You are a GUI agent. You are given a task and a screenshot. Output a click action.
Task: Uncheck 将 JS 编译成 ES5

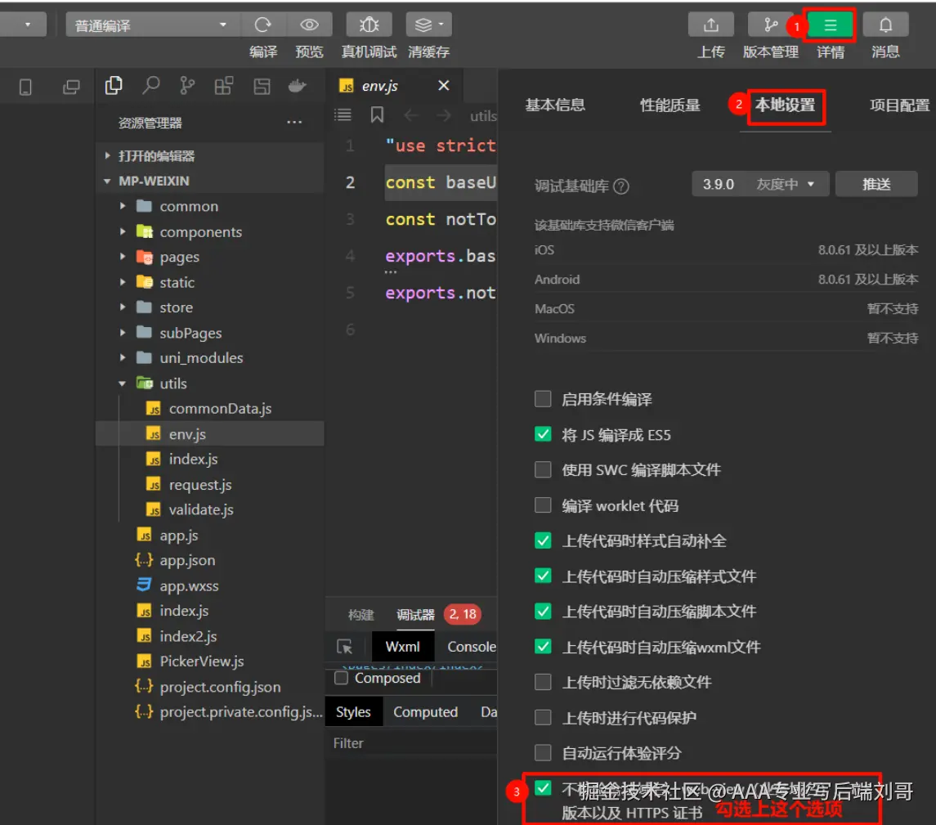coord(543,434)
